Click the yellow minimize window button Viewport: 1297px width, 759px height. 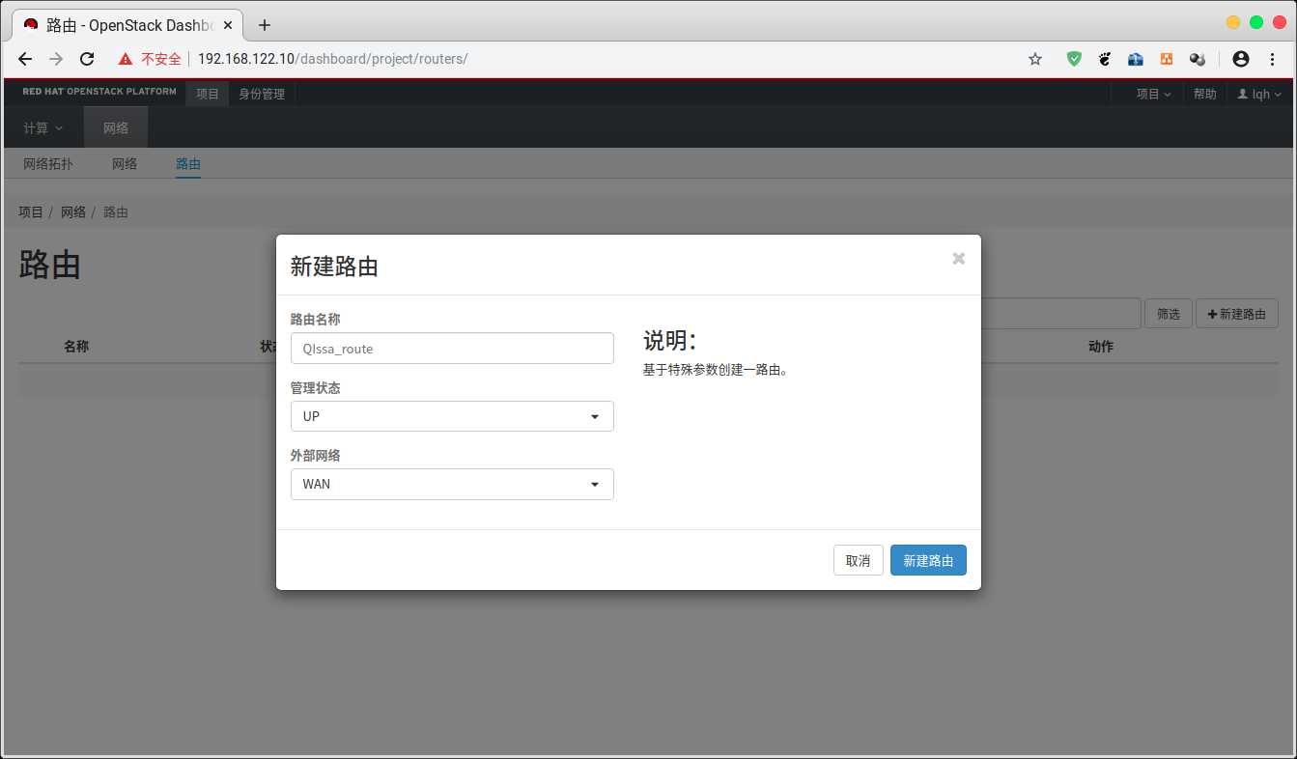click(1233, 22)
